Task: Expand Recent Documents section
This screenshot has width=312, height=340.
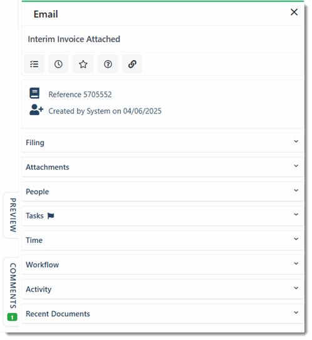Action: [x=163, y=314]
